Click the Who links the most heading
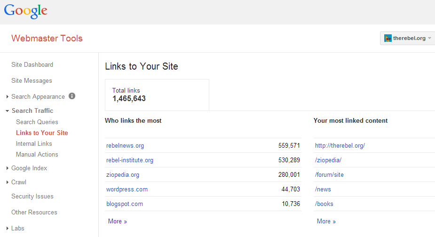The height and width of the screenshot is (237, 435). 133,121
